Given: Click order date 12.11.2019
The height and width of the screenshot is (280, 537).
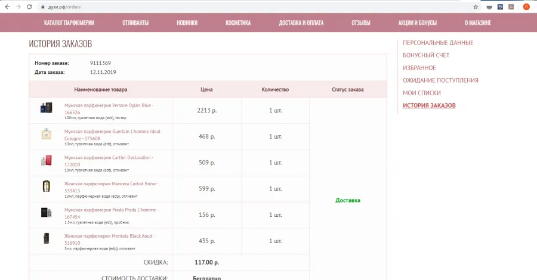Looking at the screenshot, I should (x=103, y=72).
